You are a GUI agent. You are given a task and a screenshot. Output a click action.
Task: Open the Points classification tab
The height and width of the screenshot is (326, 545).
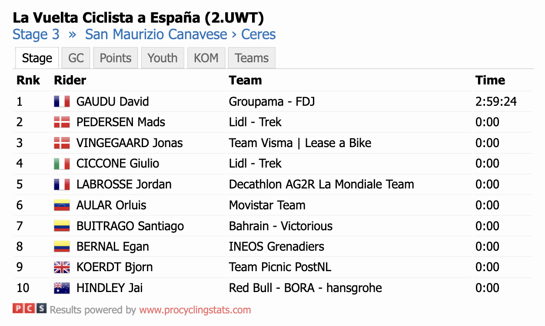[x=116, y=58]
